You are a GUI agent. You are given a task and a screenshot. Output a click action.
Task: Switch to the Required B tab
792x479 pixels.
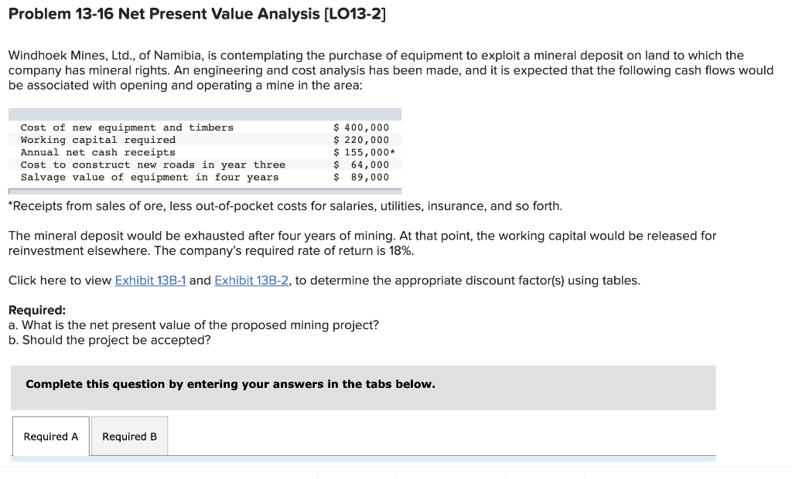129,436
